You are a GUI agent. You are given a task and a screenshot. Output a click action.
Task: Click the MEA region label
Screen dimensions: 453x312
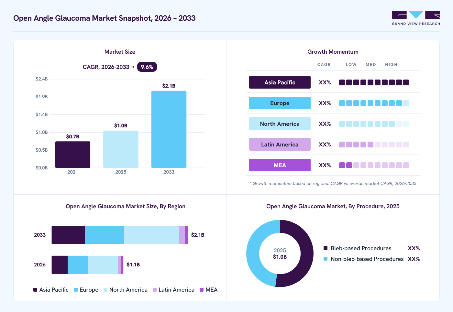point(280,165)
